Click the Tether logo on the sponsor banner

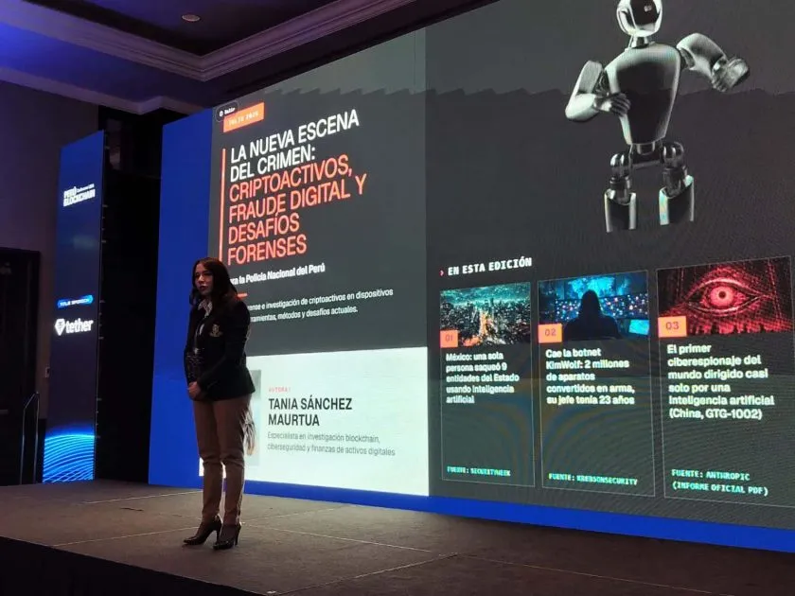click(74, 325)
